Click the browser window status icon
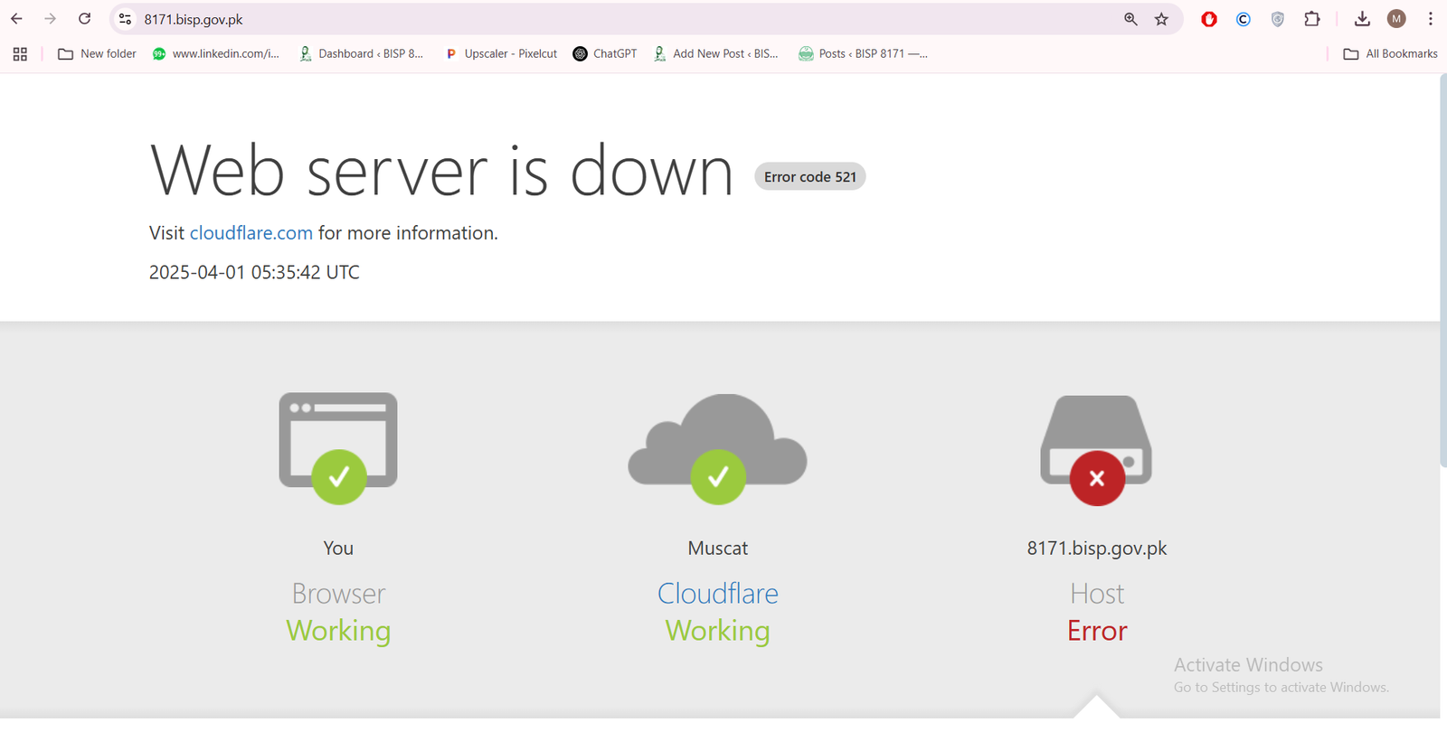 [338, 448]
